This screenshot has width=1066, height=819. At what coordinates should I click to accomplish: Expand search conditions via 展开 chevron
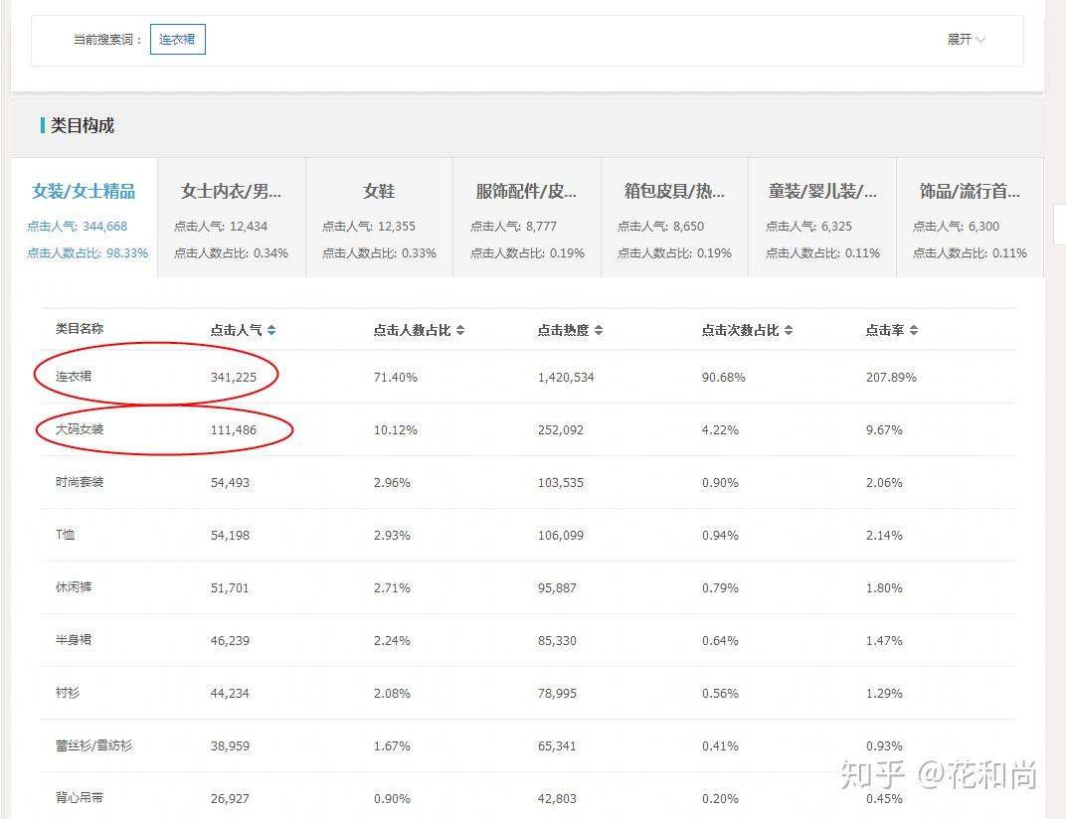tap(966, 40)
